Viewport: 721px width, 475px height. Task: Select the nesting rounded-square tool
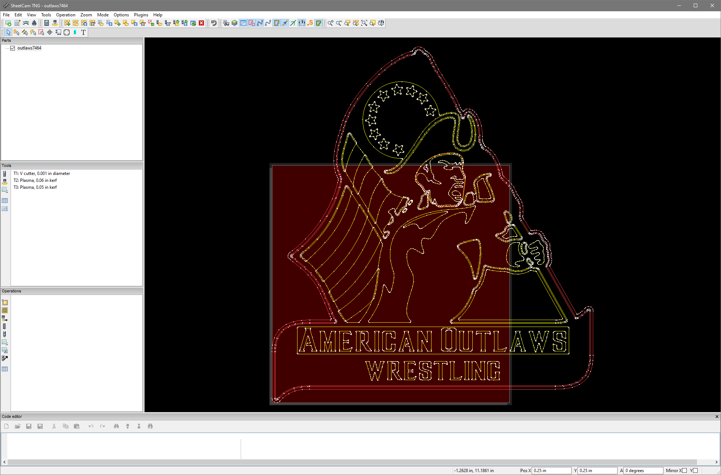(x=67, y=32)
